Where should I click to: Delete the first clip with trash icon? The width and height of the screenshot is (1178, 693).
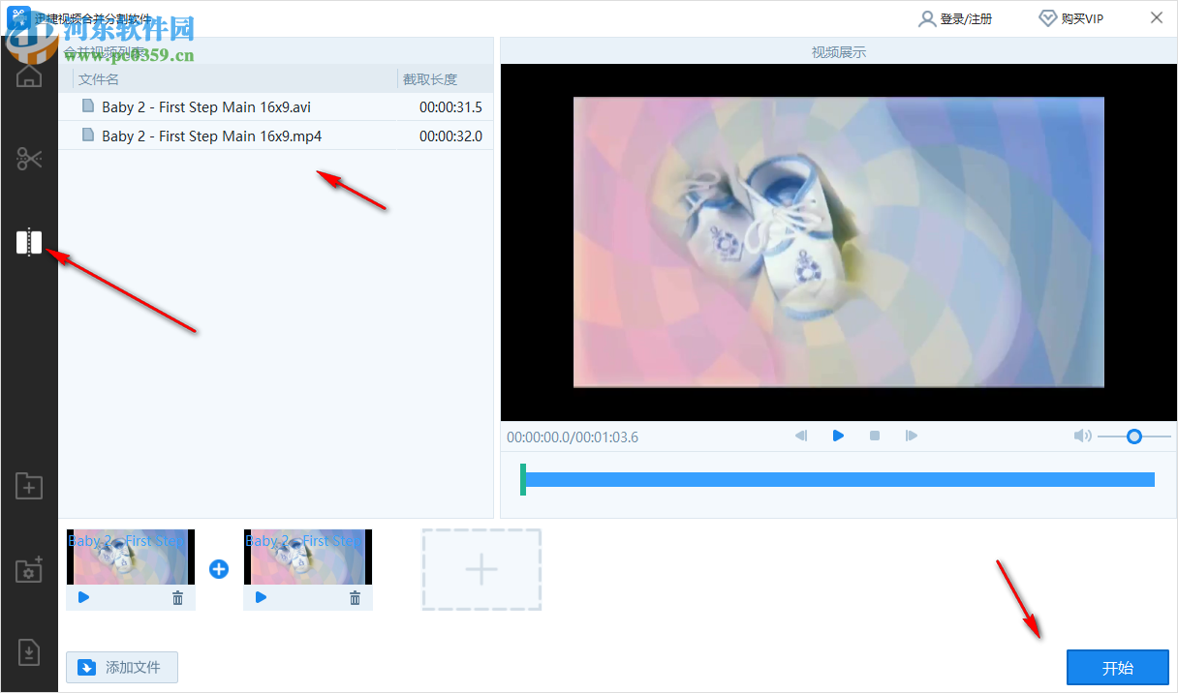(x=177, y=598)
